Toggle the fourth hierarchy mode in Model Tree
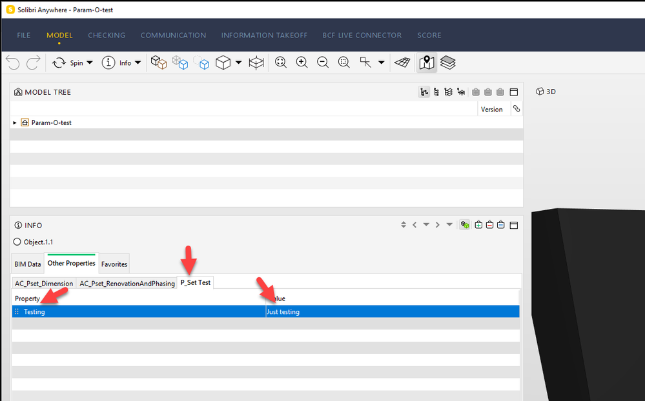 tap(461, 92)
